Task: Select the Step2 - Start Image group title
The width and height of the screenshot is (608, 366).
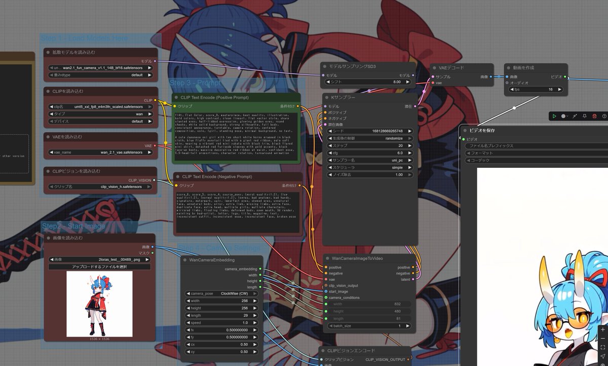Action: click(x=73, y=226)
